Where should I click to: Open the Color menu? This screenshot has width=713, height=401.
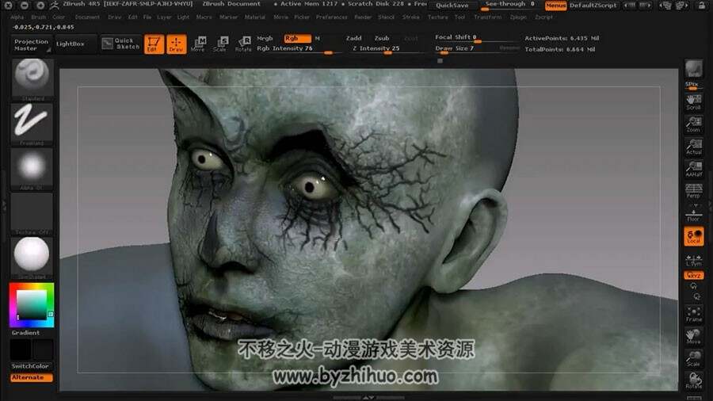coord(59,17)
